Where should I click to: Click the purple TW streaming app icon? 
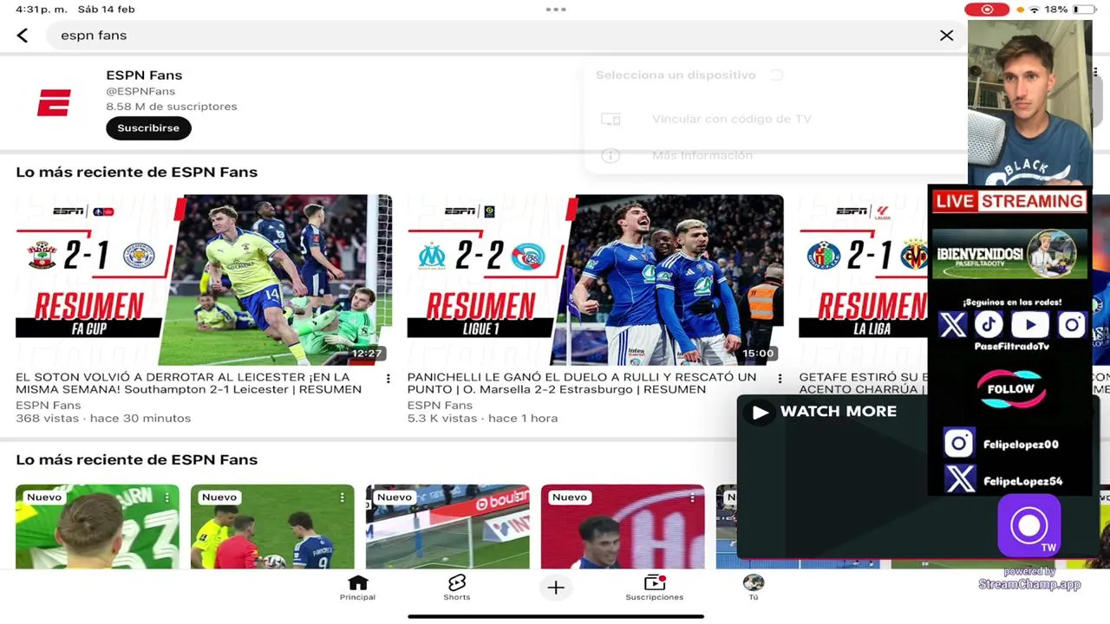1029,525
